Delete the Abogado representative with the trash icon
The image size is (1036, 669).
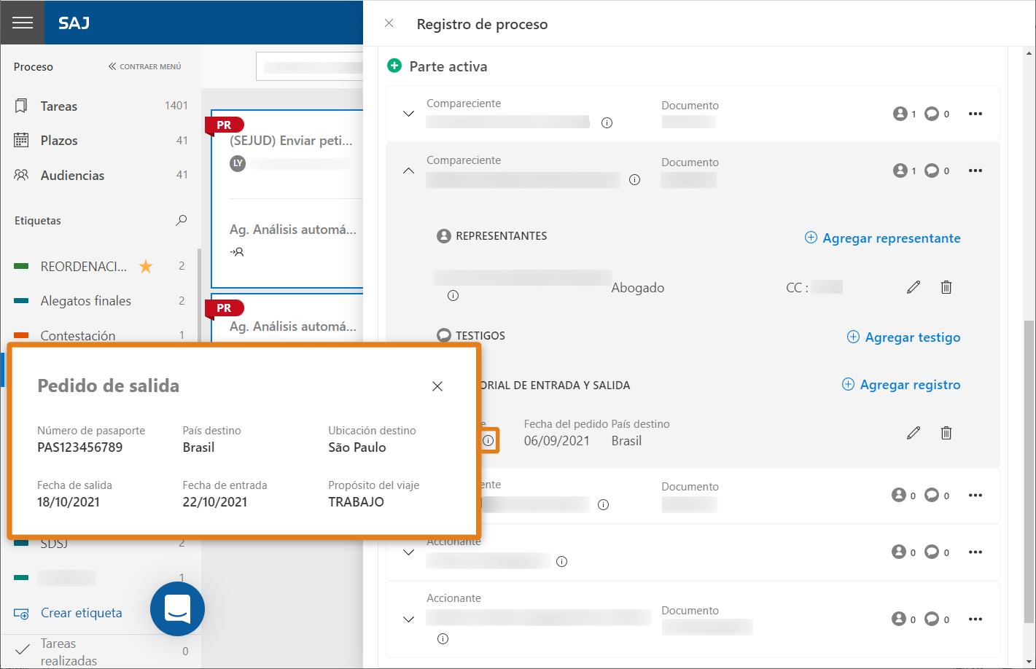(946, 287)
